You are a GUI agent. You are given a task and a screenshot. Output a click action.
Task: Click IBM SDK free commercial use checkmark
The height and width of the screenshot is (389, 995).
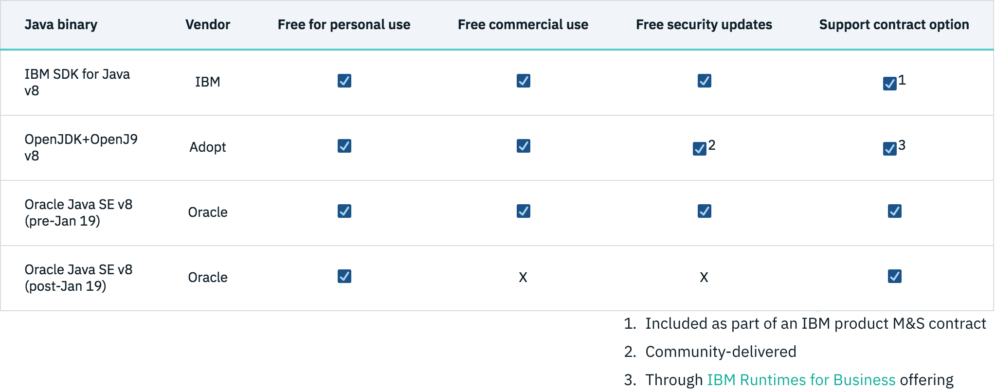[523, 81]
